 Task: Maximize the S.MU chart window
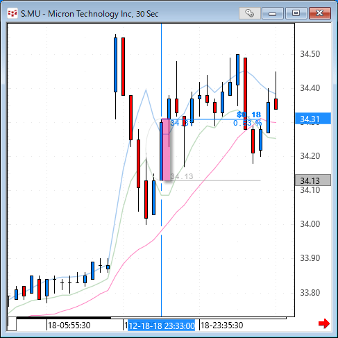(296, 13)
